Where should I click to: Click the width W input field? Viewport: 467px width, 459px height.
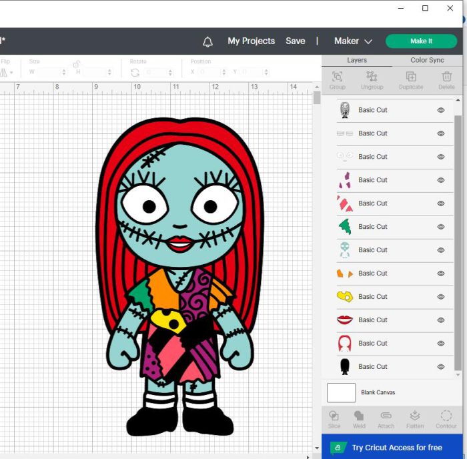pos(49,72)
